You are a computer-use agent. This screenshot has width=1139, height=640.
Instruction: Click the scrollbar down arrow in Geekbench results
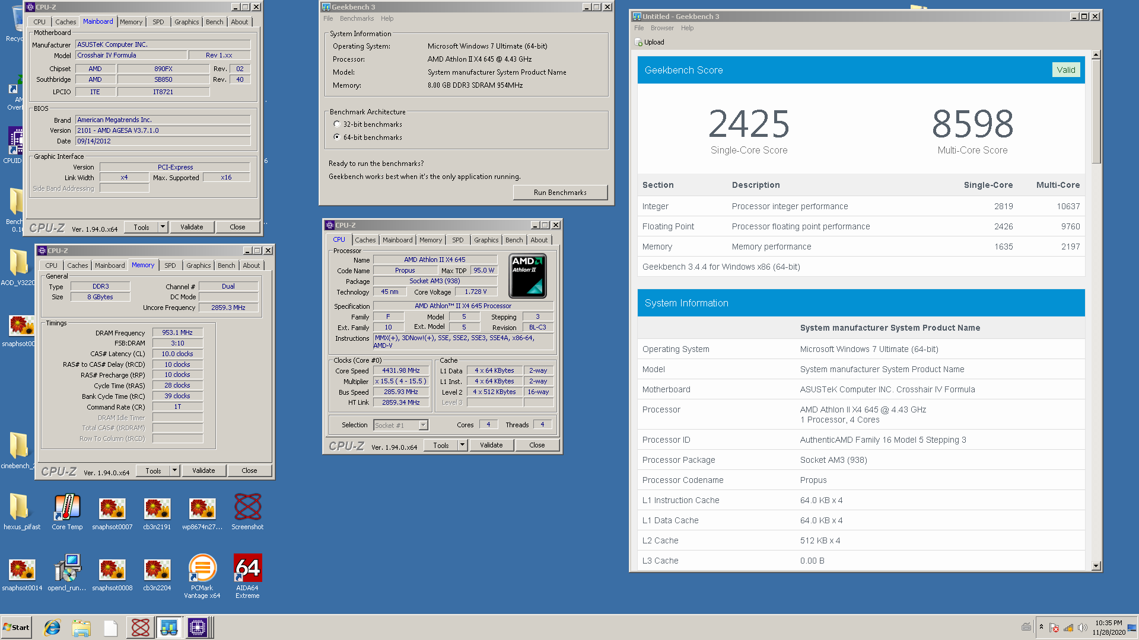click(1096, 566)
